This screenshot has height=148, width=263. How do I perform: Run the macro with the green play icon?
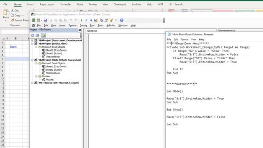[x=81, y=20]
